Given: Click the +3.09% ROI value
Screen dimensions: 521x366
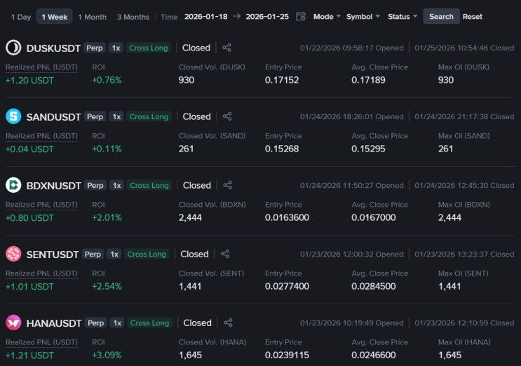Looking at the screenshot, I should point(107,355).
